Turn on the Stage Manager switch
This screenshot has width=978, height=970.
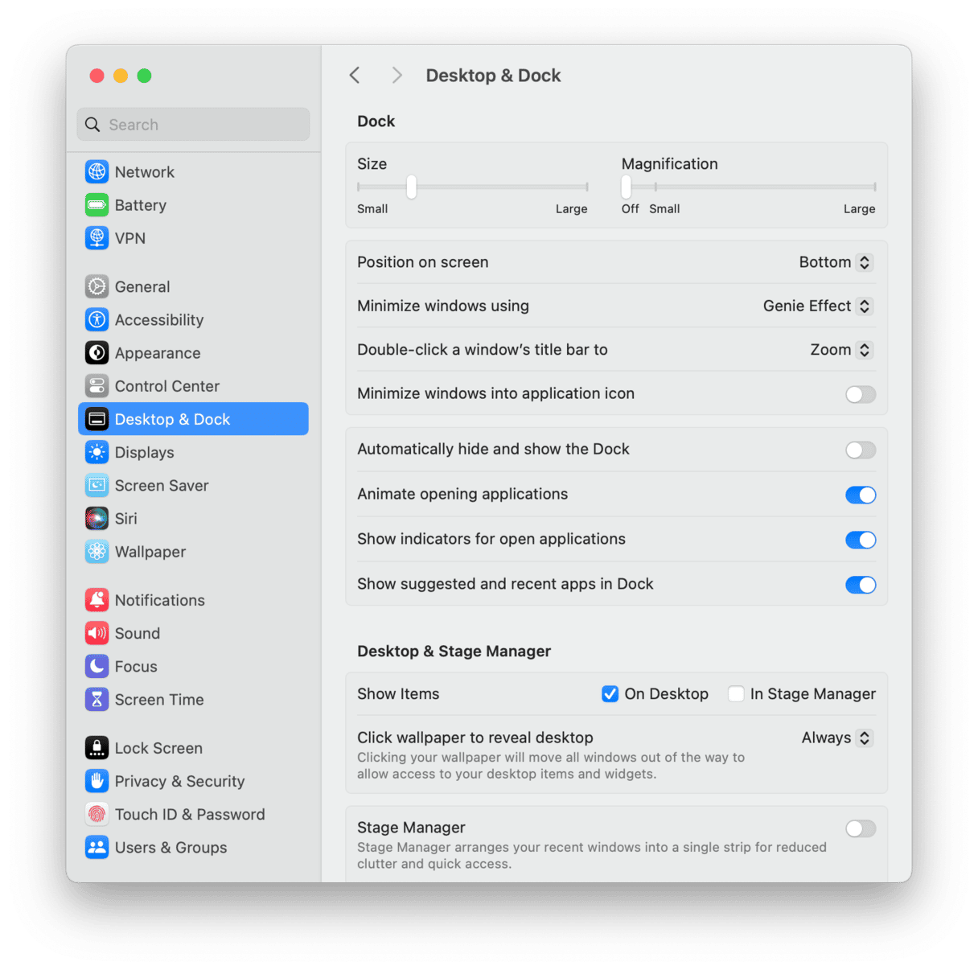860,828
